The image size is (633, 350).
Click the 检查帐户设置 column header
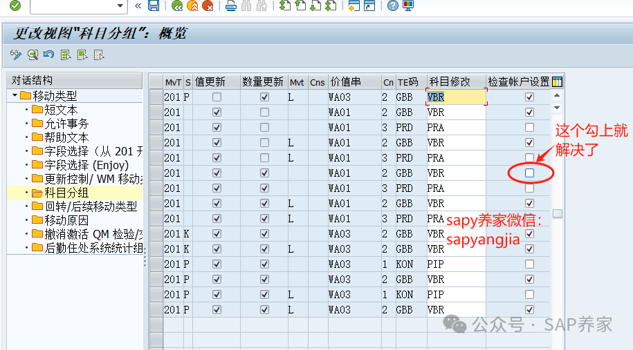(x=518, y=81)
